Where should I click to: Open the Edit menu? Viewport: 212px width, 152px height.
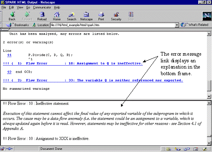11,7
